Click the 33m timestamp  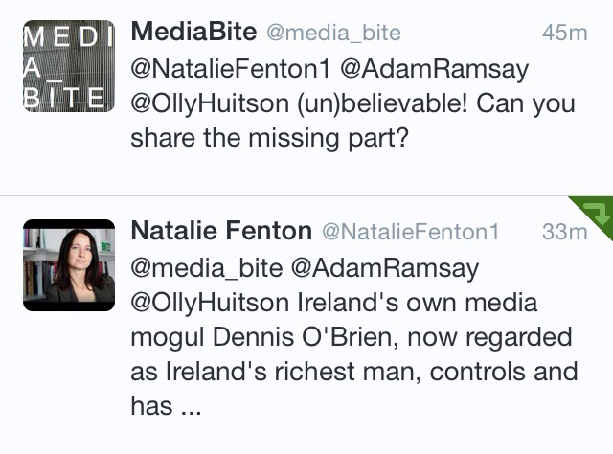tap(563, 232)
